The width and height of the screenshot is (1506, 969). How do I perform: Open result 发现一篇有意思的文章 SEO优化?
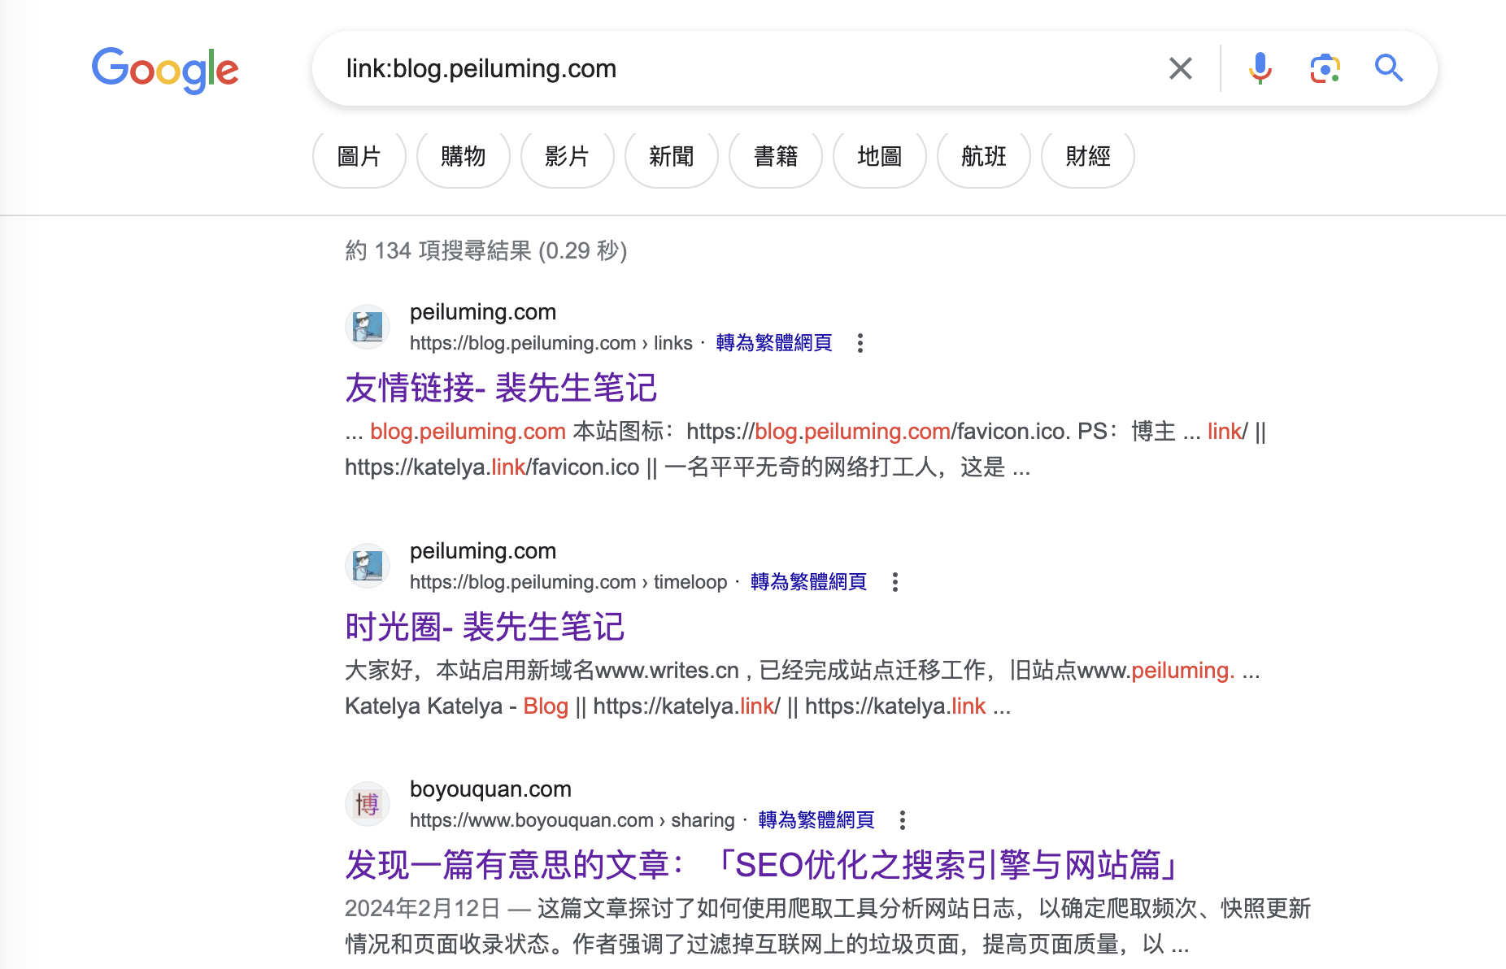(763, 865)
